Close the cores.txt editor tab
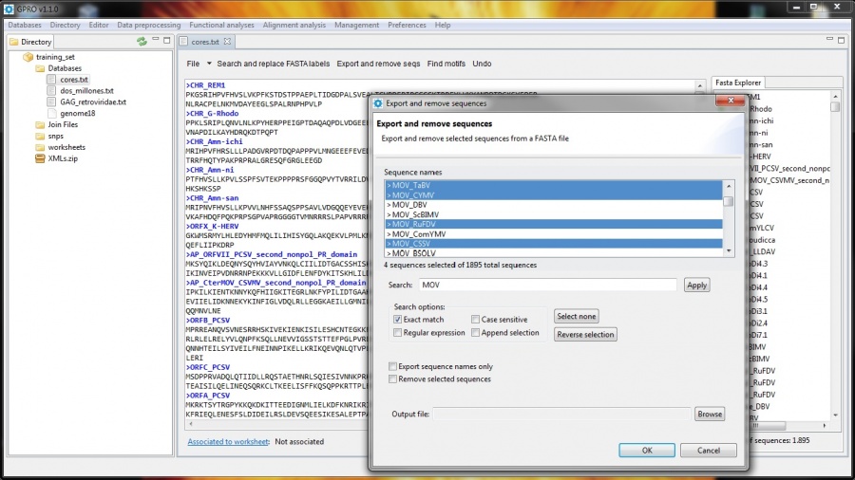Image resolution: width=855 pixels, height=480 pixels. click(x=228, y=42)
